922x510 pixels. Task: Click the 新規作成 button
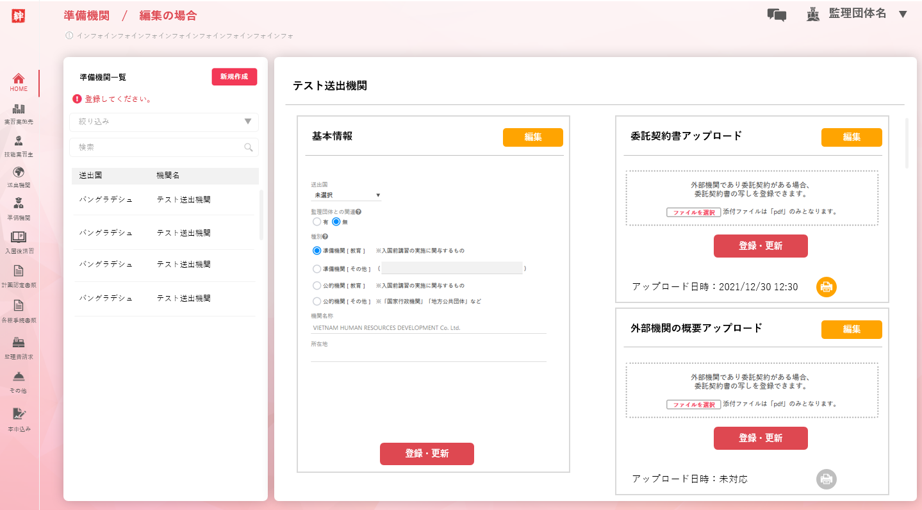coord(234,77)
